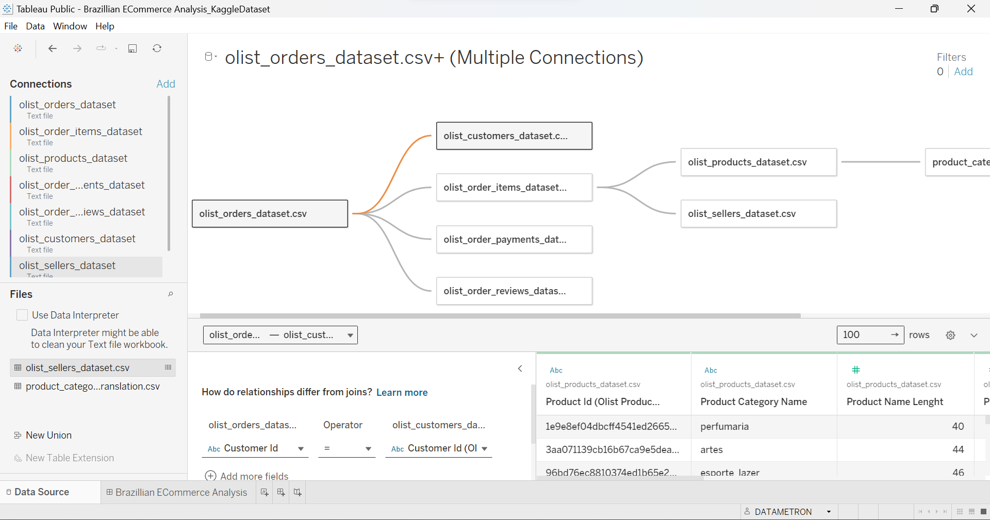Click the Abc type icon above Product Category Name

(711, 370)
